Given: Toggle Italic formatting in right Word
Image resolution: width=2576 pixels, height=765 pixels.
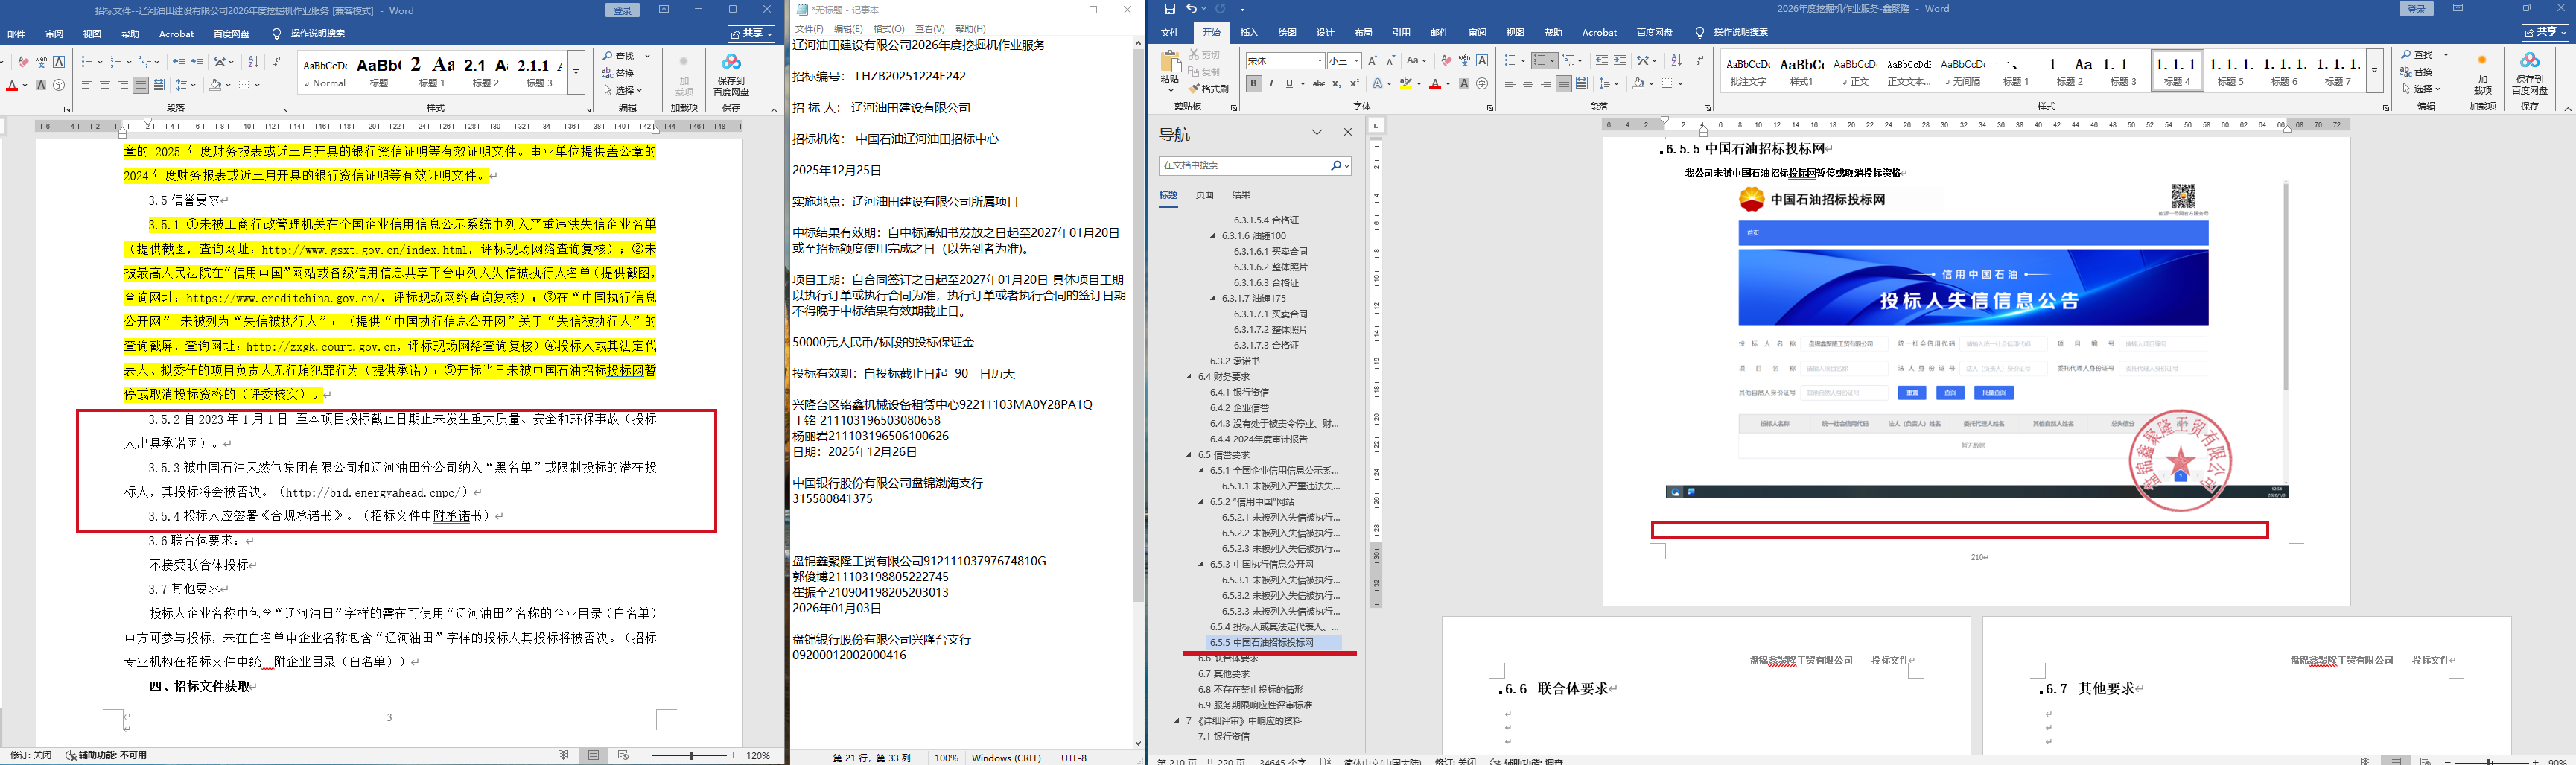Looking at the screenshot, I should [1271, 84].
